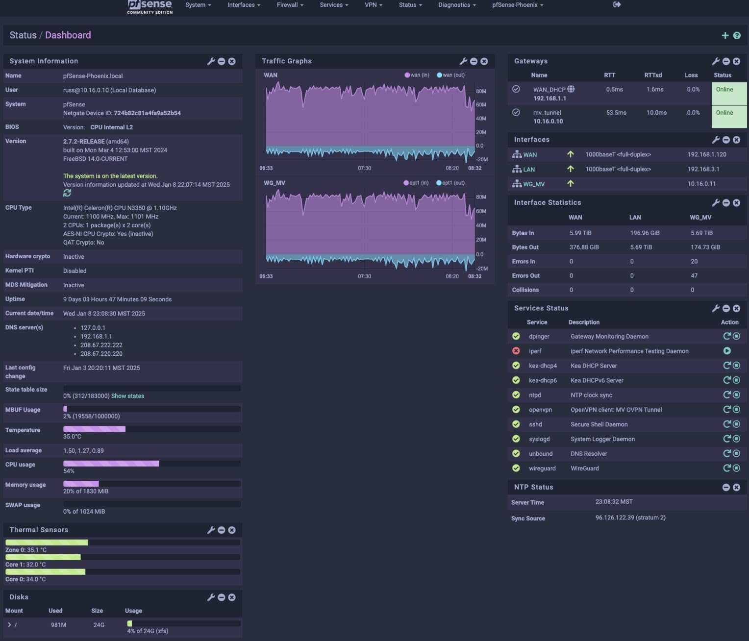Configure Gateways widget with wrench icon

(x=716, y=61)
